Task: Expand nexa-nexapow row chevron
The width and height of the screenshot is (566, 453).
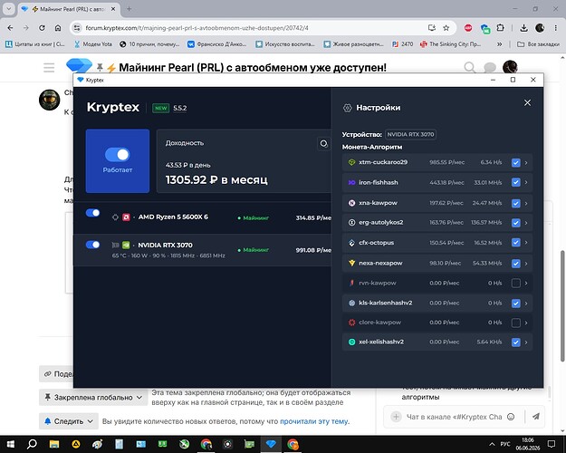Action: coord(526,264)
